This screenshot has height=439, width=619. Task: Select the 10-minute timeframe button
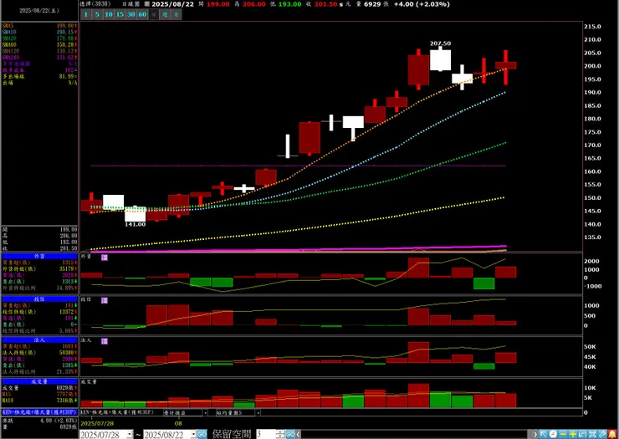(109, 14)
